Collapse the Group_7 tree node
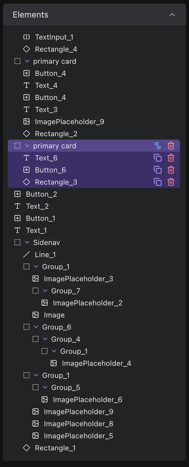Viewport: 189px width, 467px height. [45, 291]
